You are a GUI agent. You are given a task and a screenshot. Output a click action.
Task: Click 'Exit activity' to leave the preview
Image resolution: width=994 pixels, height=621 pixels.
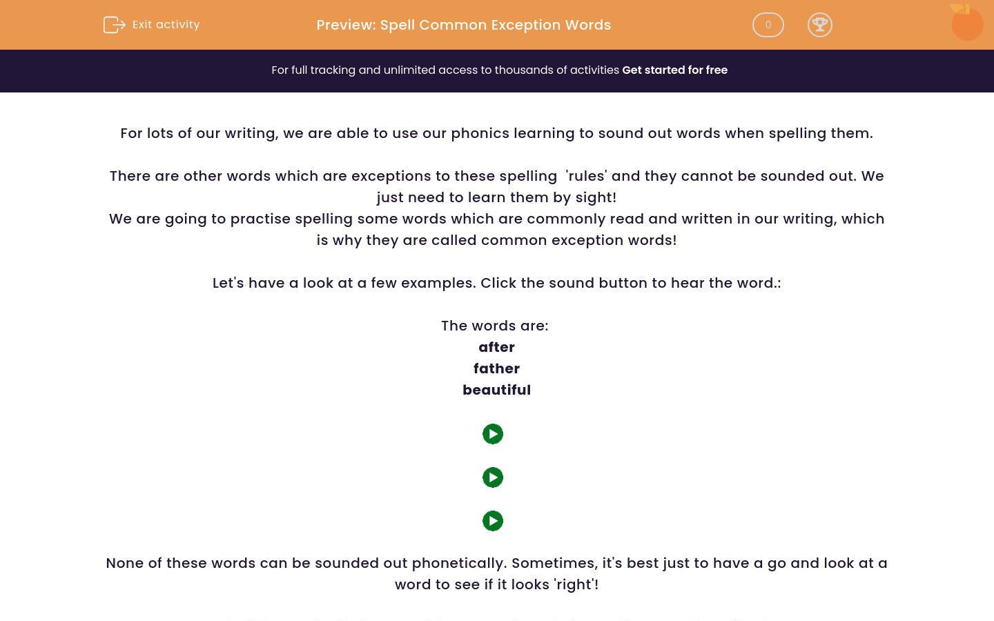166,25
